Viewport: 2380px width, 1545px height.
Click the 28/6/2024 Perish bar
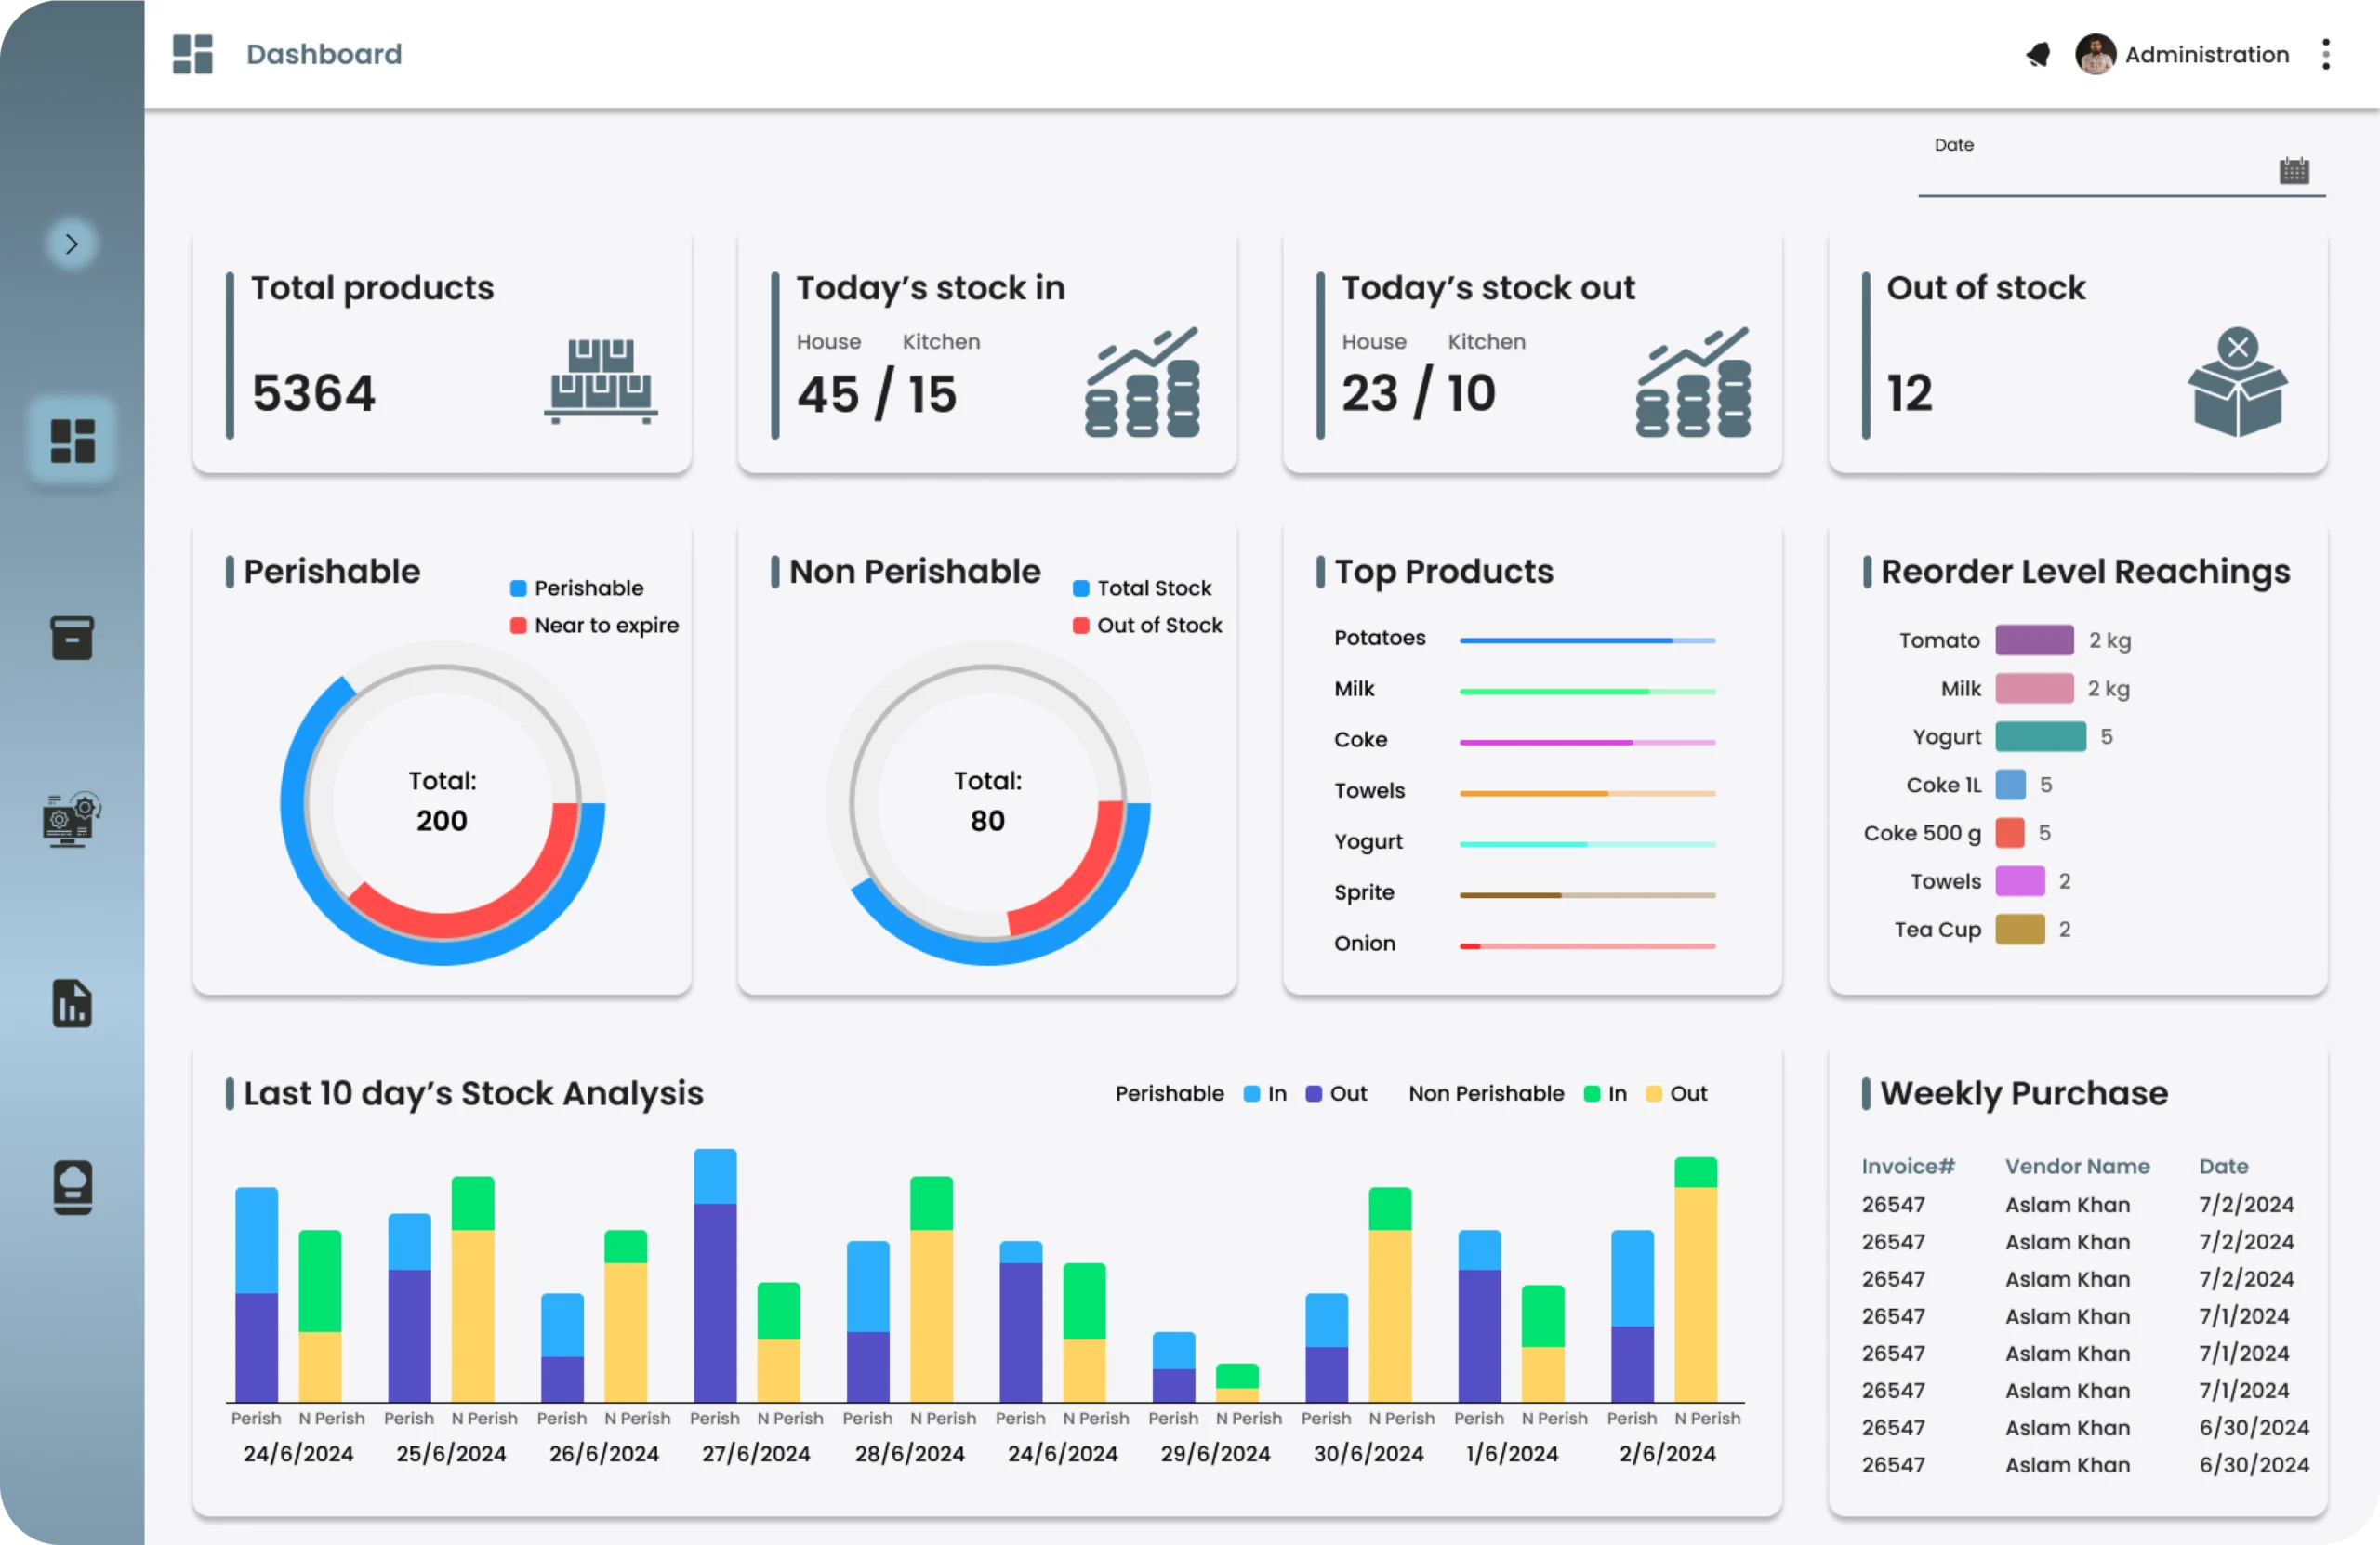coord(868,1321)
